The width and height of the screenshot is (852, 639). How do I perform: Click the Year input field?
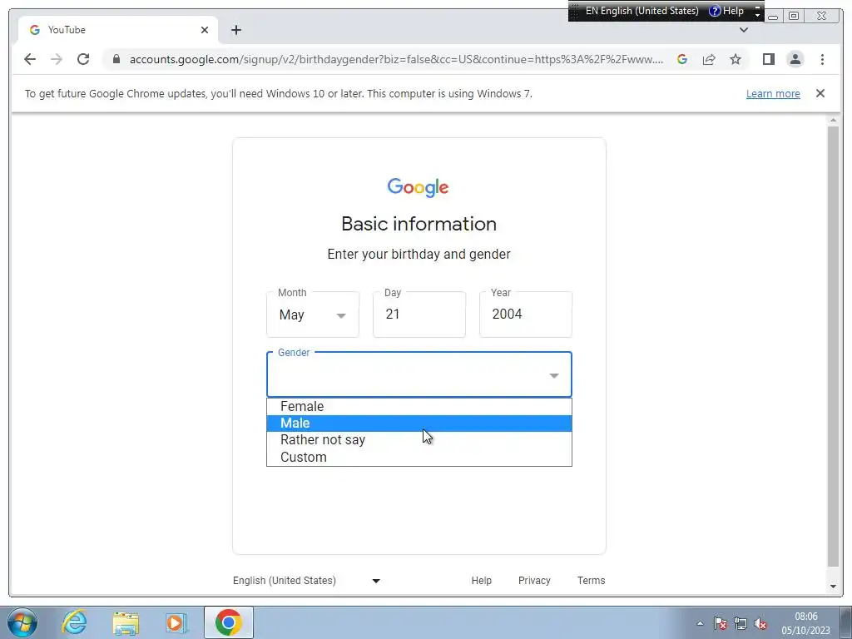click(x=526, y=315)
